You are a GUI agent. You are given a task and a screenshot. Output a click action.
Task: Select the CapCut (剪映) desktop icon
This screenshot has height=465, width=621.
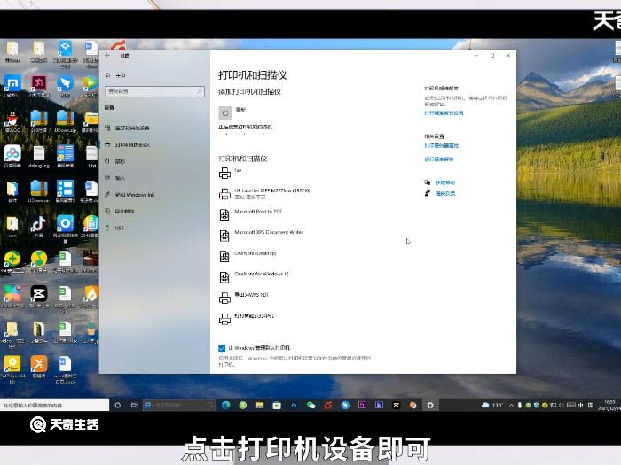click(39, 296)
